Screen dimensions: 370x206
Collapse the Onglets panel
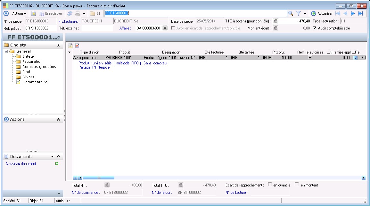point(58,45)
